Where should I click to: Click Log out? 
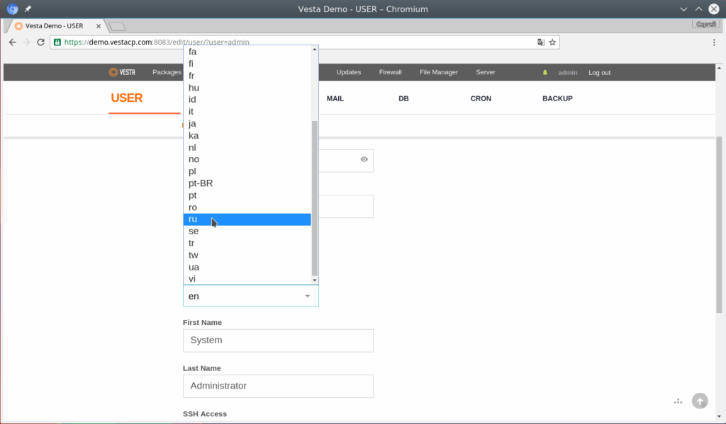(600, 73)
